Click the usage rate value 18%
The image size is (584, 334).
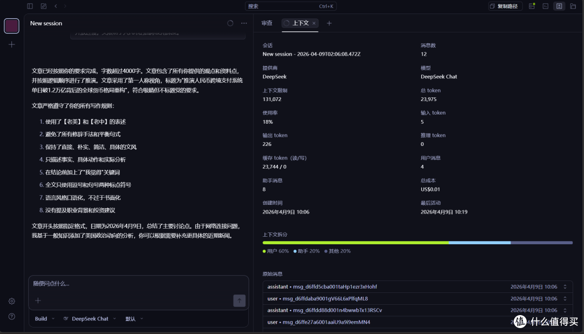(x=268, y=122)
